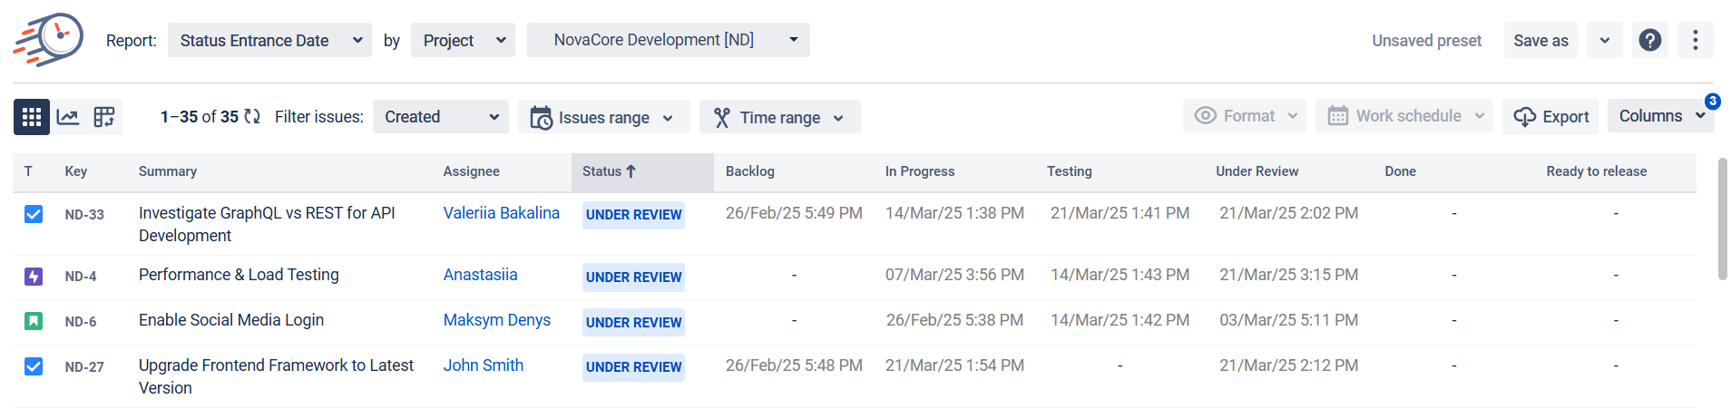Click the ND-33 task type checkbox icon
This screenshot has height=409, width=1731.
click(x=34, y=214)
